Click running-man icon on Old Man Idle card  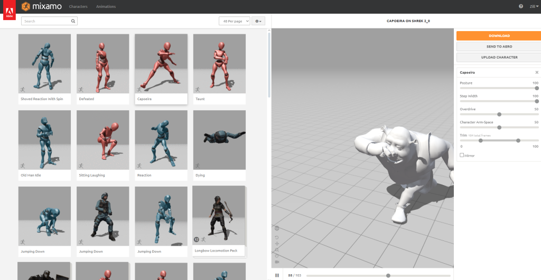(23, 166)
